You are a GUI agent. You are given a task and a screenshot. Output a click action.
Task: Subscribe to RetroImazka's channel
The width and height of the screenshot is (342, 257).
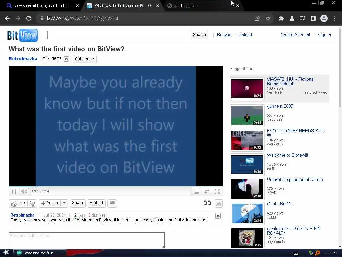84,59
